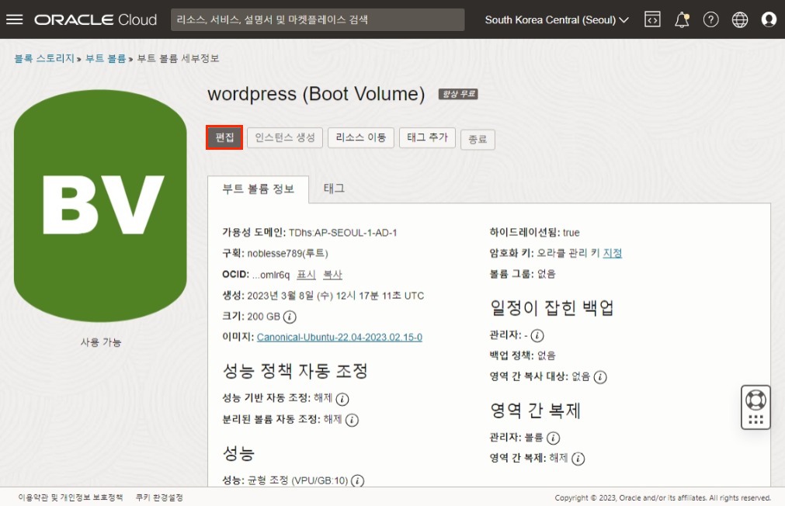This screenshot has width=785, height=506.
Task: Show info next to 일정이 잡힌 백업 관리자
Action: click(x=537, y=335)
